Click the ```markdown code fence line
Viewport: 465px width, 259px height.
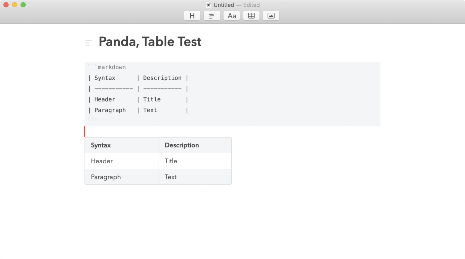pos(107,67)
